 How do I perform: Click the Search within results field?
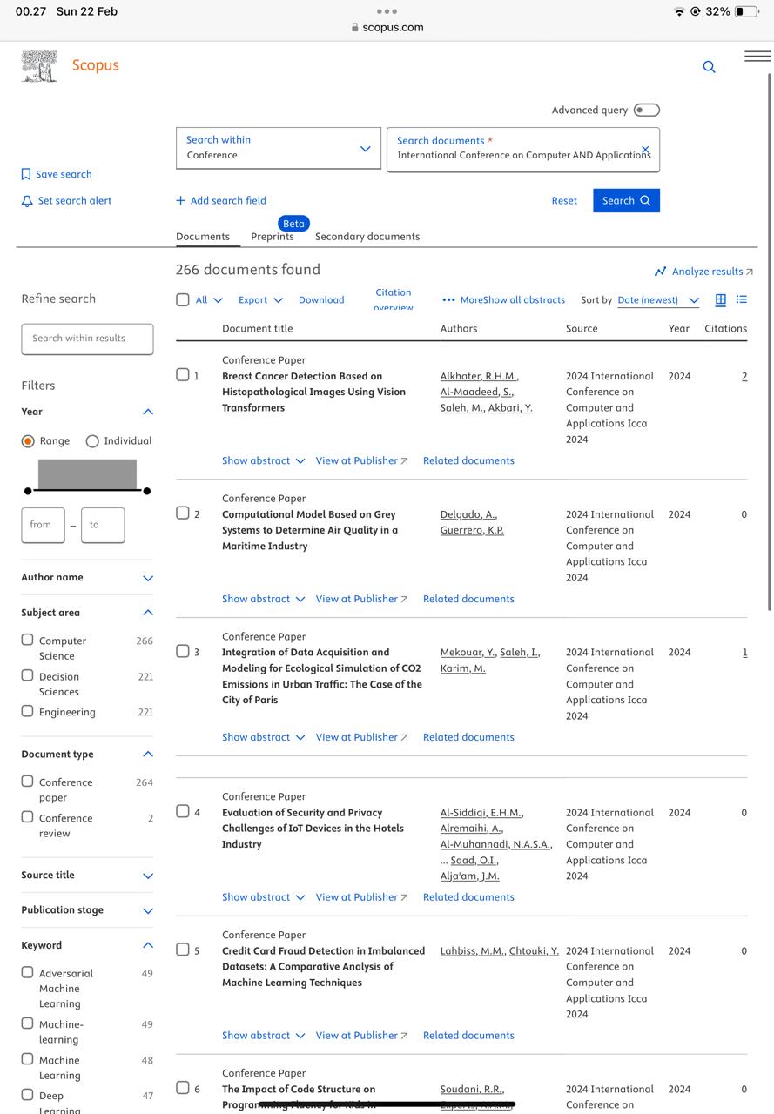[87, 339]
